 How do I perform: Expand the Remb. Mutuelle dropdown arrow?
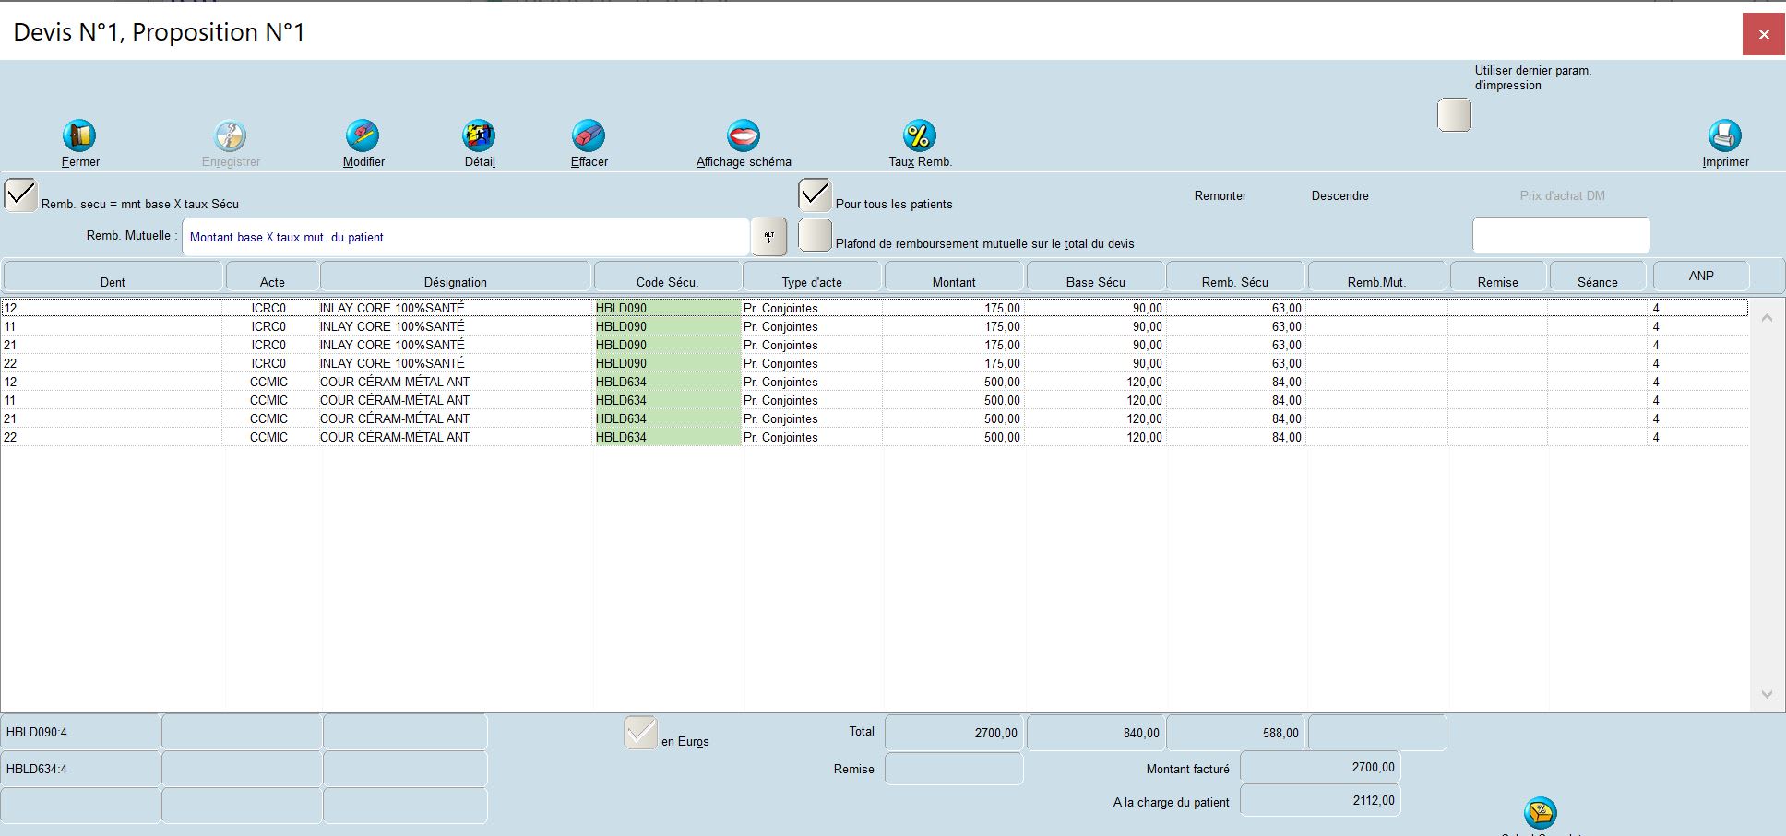pyautogui.click(x=768, y=237)
